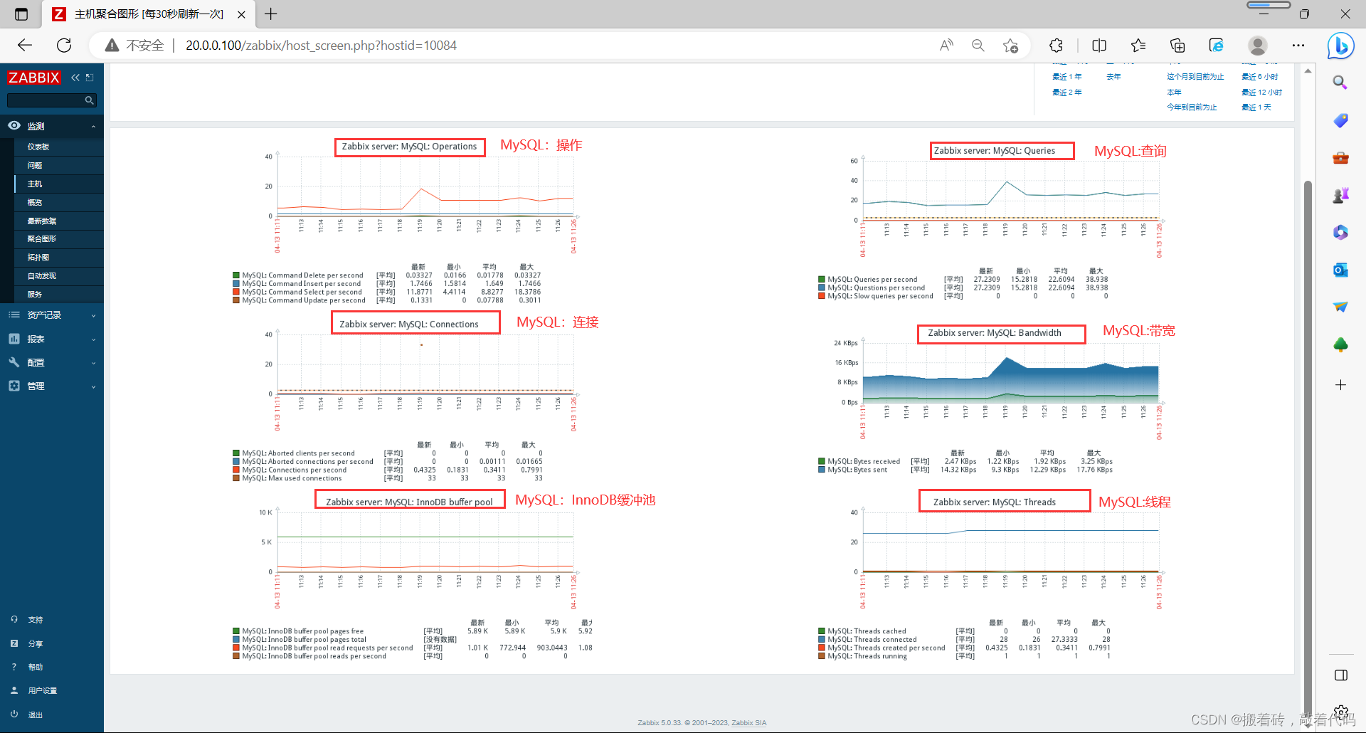This screenshot has height=733, width=1366.
Task: Click the MySQL: Operations graph
Action: [x=410, y=221]
